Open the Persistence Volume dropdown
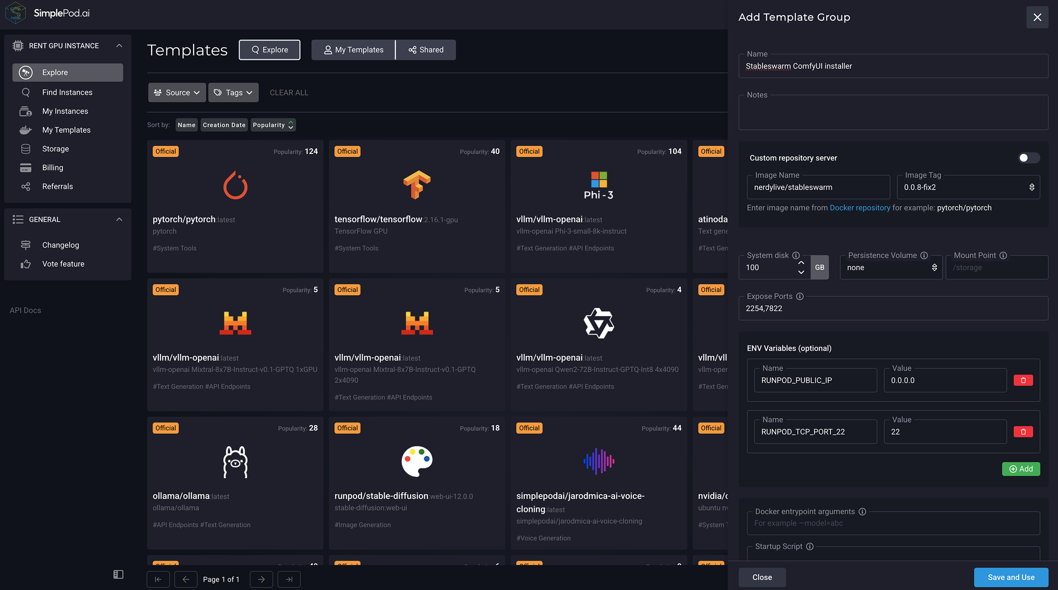 891,268
